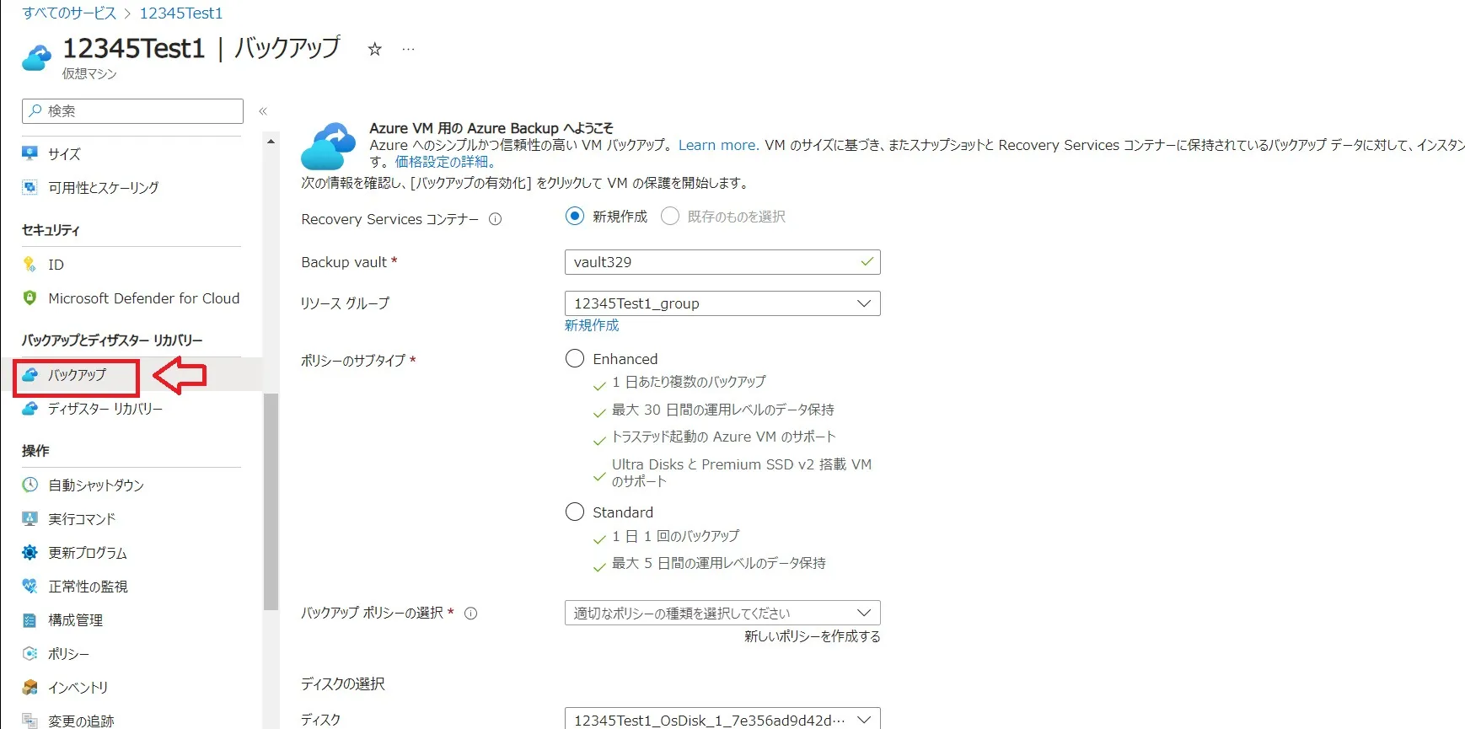Viewport: 1465px width, 729px height.
Task: Click the セキュリティ section heading
Action: 51,230
